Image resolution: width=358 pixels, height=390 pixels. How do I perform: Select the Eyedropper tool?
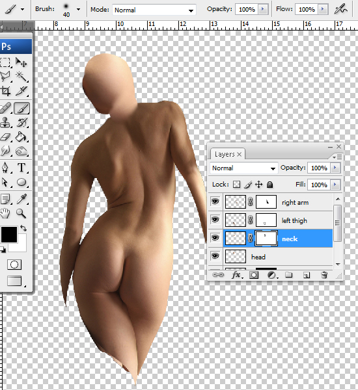click(21, 199)
